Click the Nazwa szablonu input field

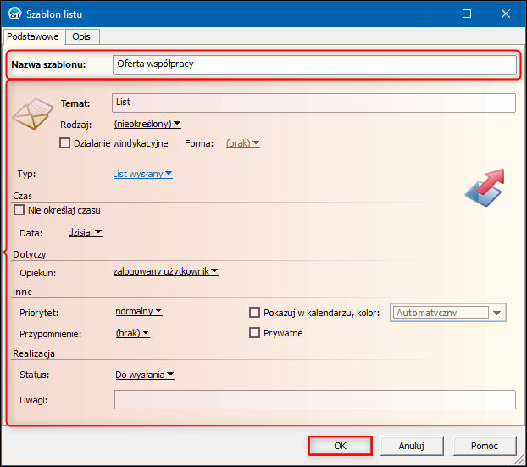(x=314, y=64)
